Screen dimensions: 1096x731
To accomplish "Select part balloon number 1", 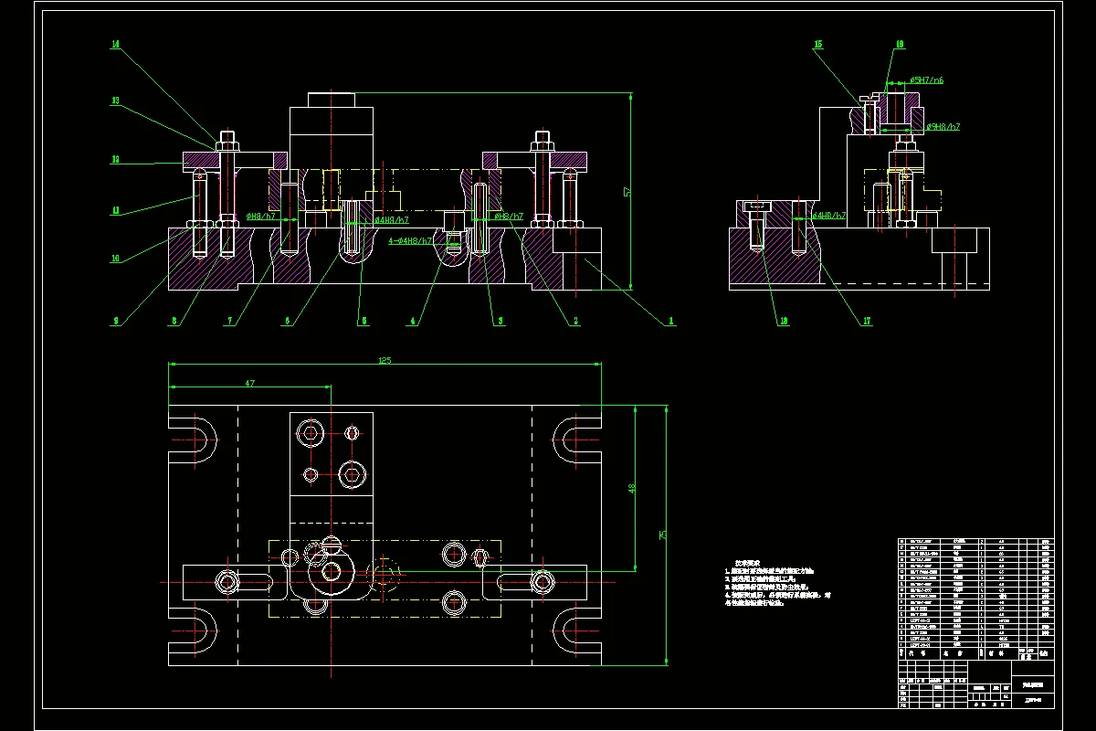I will click(x=671, y=321).
